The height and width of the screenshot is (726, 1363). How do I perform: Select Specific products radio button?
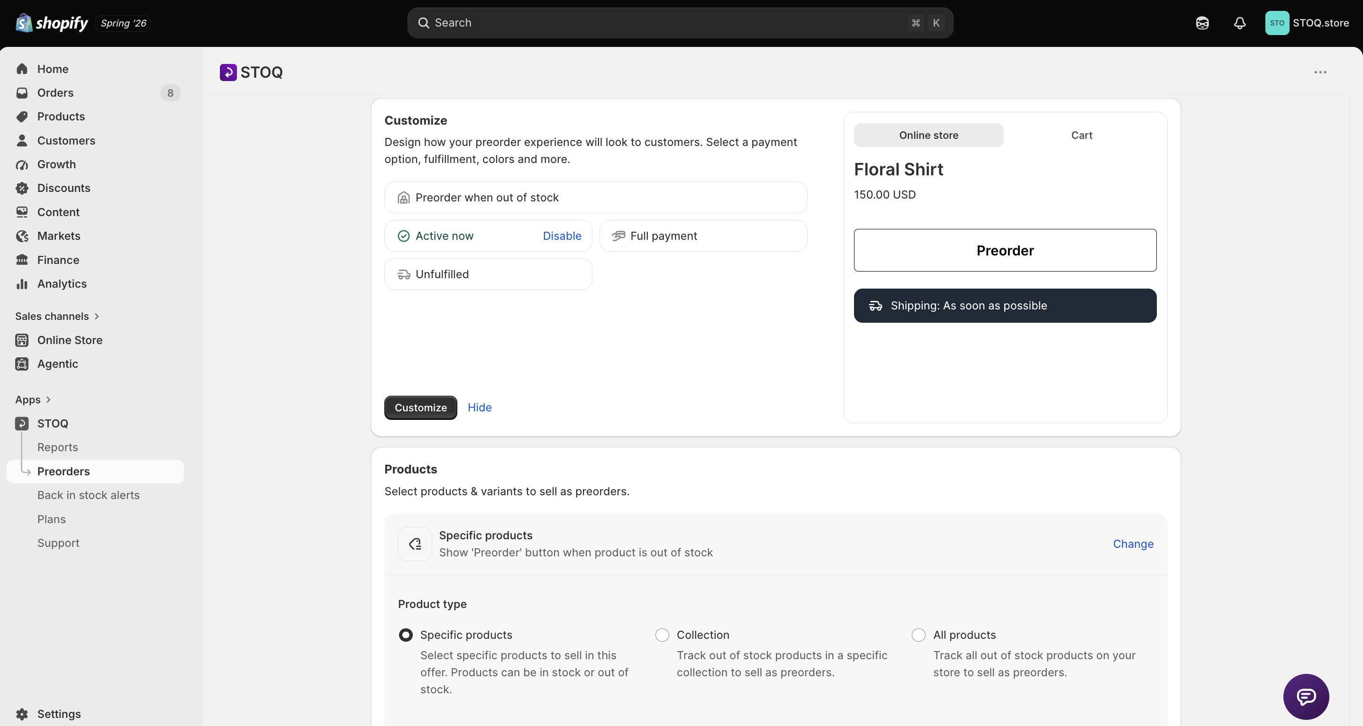pos(406,635)
